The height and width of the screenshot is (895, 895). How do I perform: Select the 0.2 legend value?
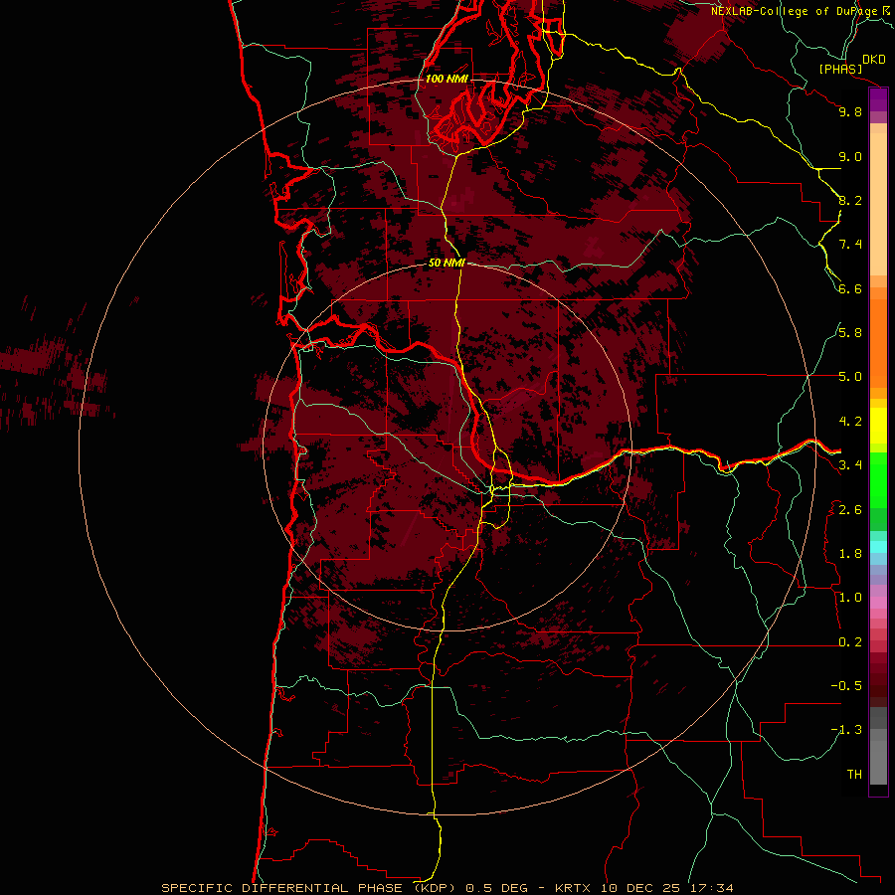click(x=850, y=642)
